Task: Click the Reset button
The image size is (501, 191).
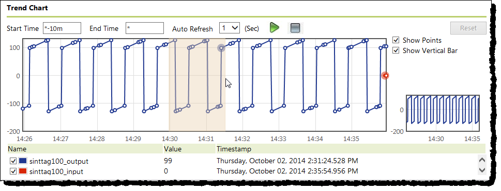Action: [468, 28]
